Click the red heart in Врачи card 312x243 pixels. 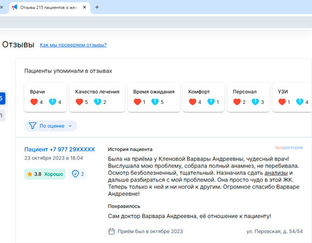pyautogui.click(x=34, y=102)
